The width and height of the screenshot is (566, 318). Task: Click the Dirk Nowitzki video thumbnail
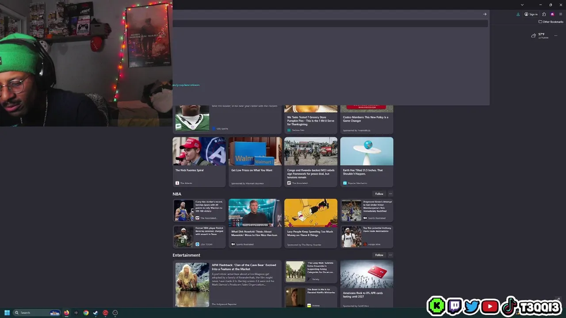click(255, 213)
